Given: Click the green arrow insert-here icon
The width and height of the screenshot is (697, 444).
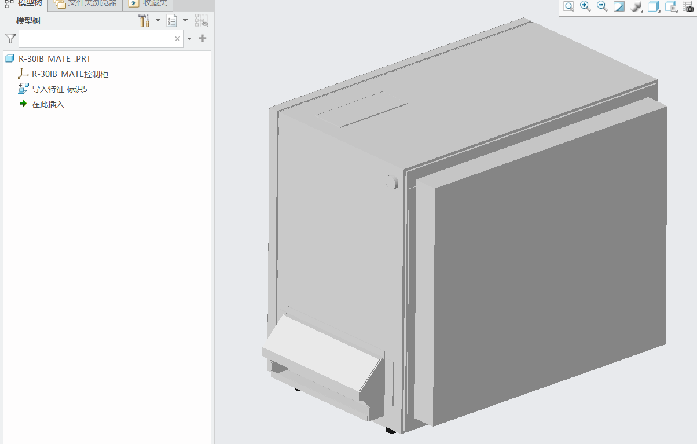Looking at the screenshot, I should (x=23, y=104).
